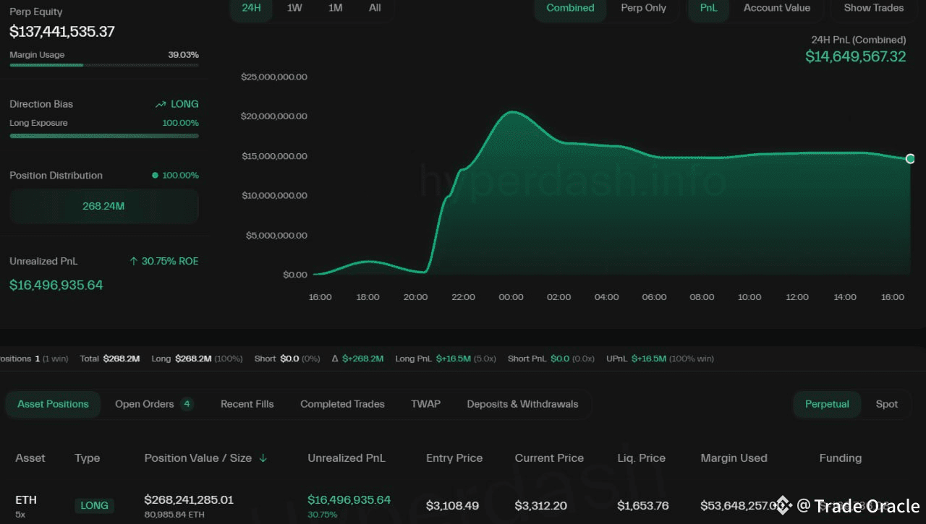The height and width of the screenshot is (524, 926).
Task: Switch chart to Account Value
Action: pos(777,8)
